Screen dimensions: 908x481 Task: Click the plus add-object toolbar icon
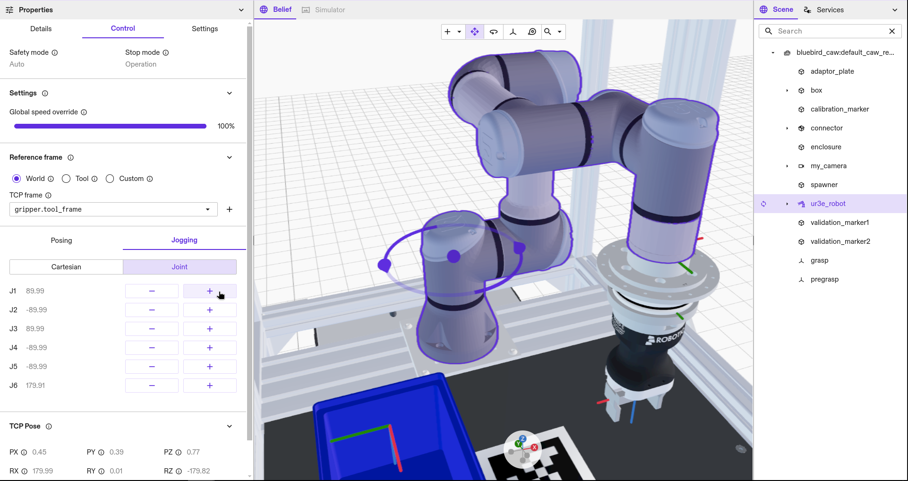click(x=447, y=32)
